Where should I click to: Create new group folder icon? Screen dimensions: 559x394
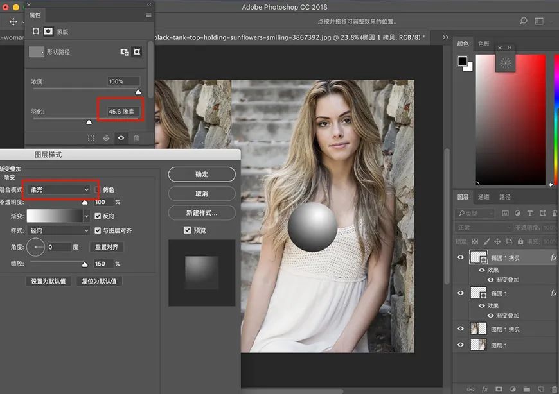pyautogui.click(x=527, y=389)
